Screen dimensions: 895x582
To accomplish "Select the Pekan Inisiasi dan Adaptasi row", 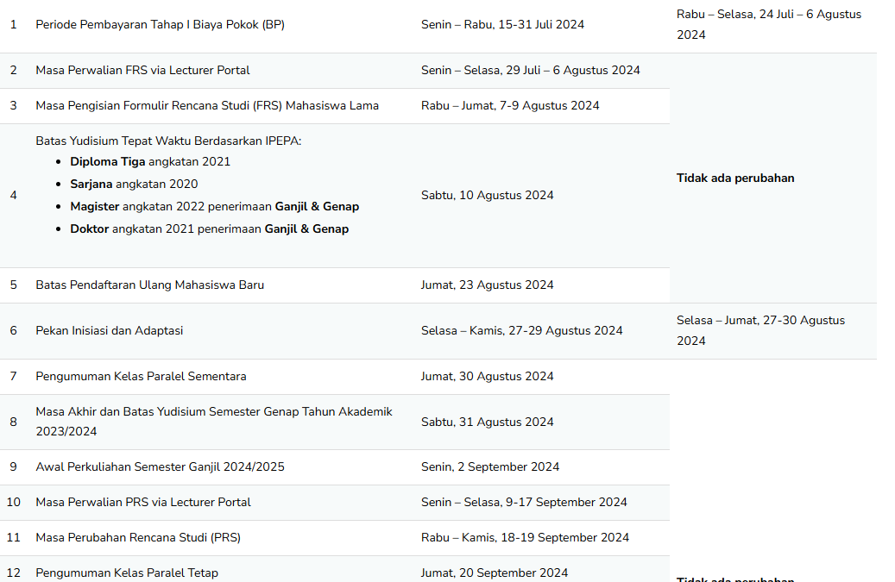I will click(x=109, y=330).
